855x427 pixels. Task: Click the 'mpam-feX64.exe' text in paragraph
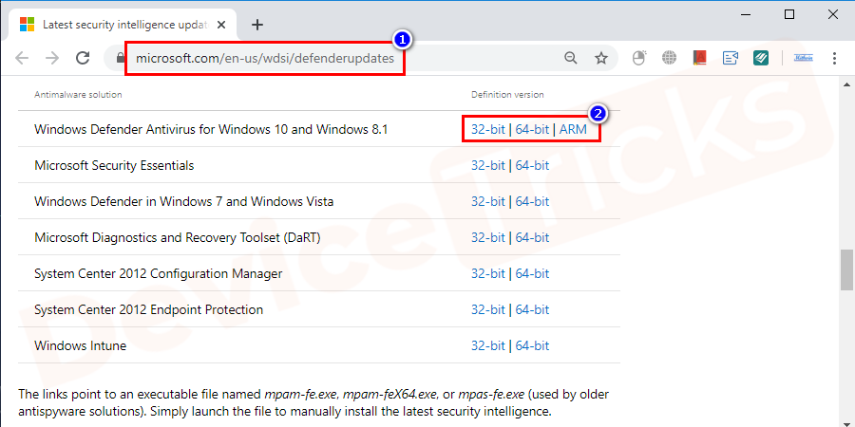pyautogui.click(x=389, y=394)
